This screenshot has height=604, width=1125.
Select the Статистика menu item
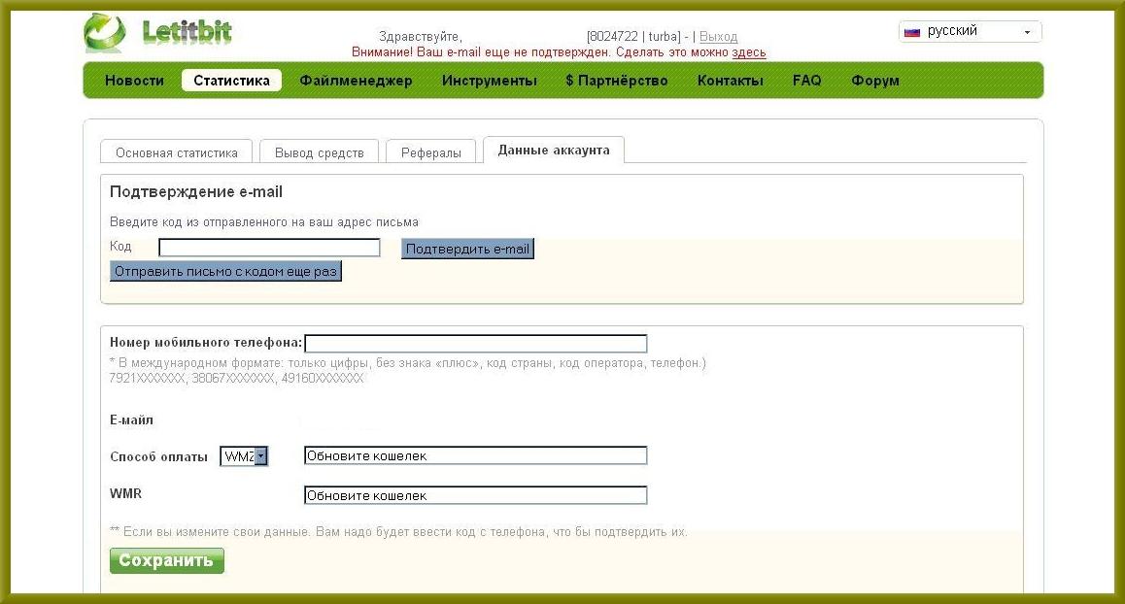231,81
